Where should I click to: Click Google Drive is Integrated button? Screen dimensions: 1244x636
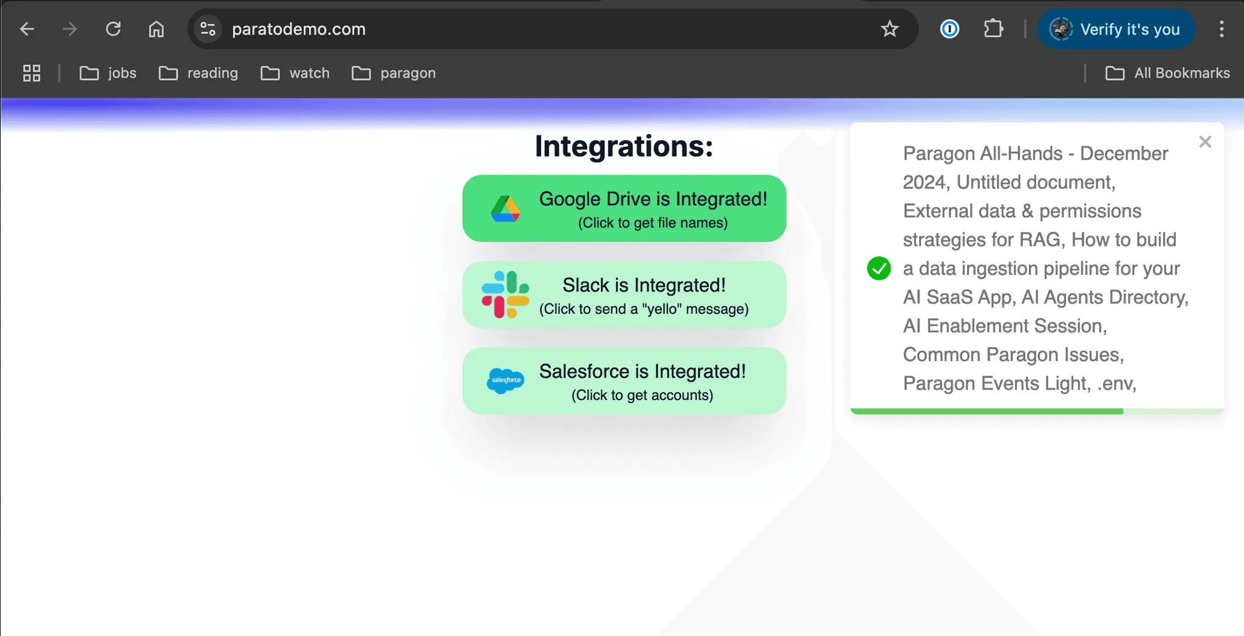point(624,209)
